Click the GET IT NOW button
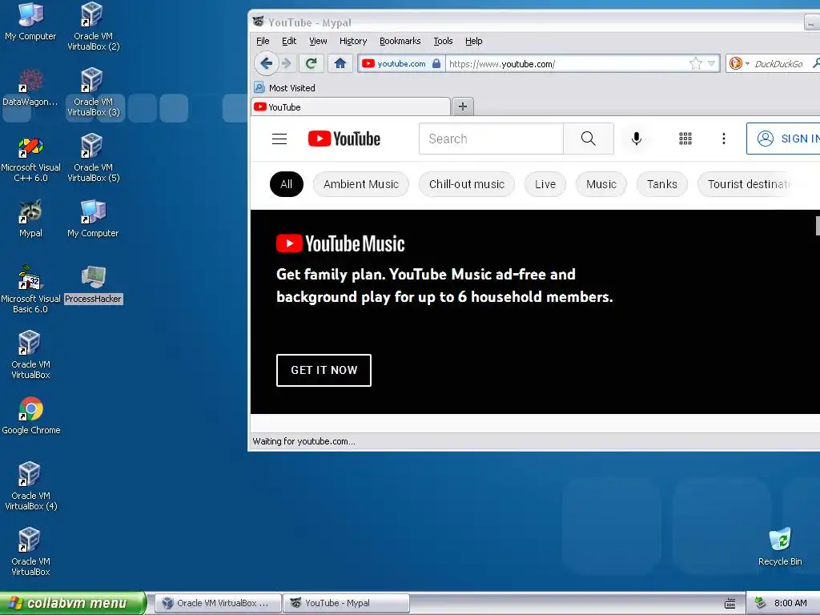Screen dimensions: 820x615 (324, 370)
